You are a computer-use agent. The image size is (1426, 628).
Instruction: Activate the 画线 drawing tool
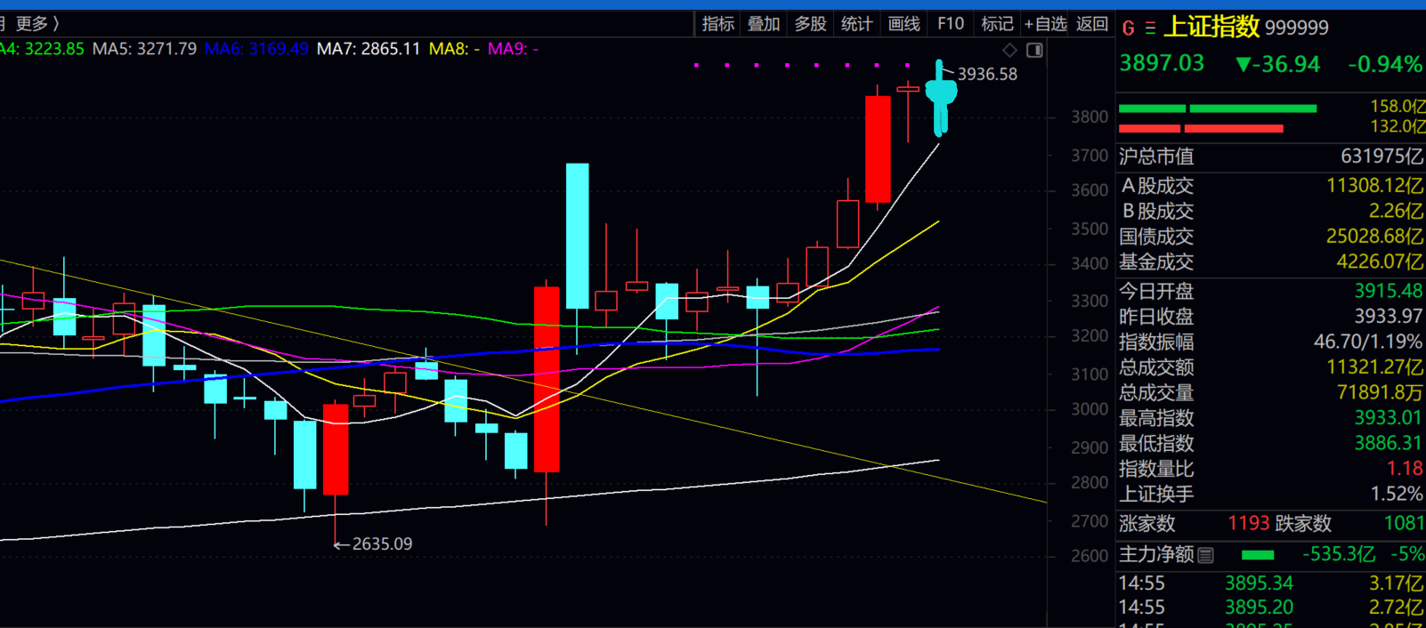tap(903, 24)
